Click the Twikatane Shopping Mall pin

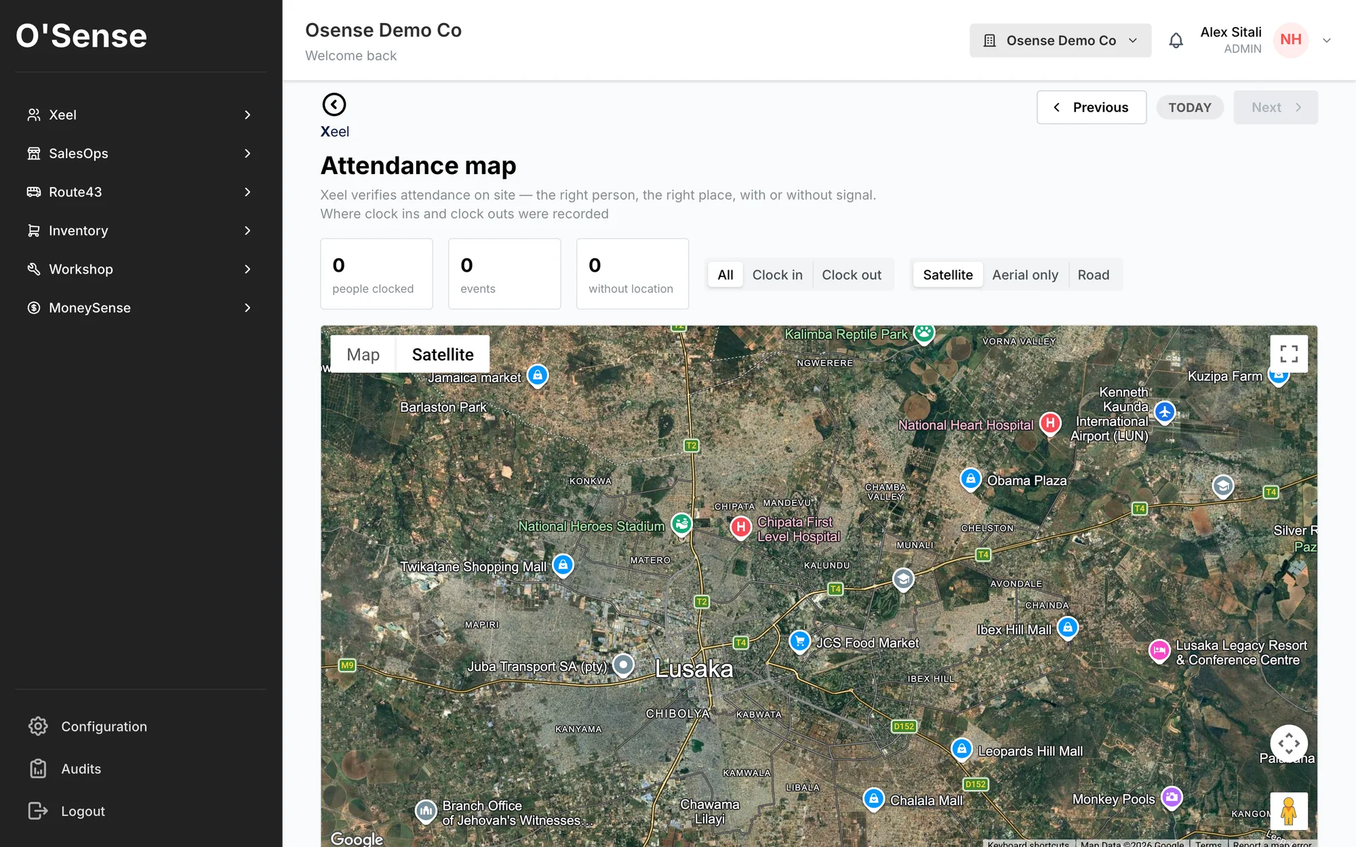coord(563,565)
